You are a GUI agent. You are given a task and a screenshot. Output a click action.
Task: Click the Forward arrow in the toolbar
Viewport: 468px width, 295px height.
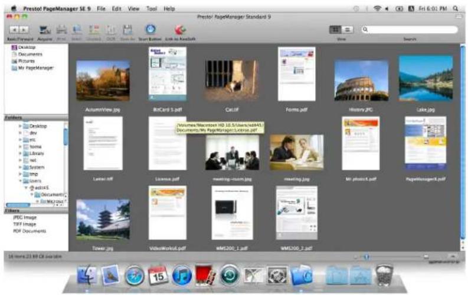[x=24, y=29]
